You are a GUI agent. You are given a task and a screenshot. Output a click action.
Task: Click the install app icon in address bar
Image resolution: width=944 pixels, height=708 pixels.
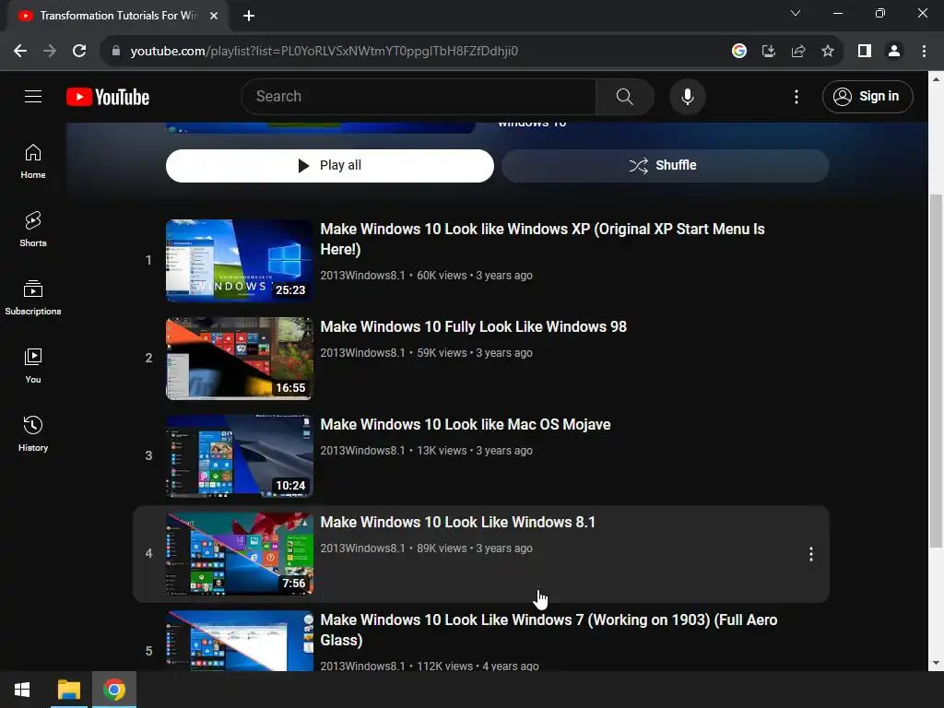click(x=768, y=52)
